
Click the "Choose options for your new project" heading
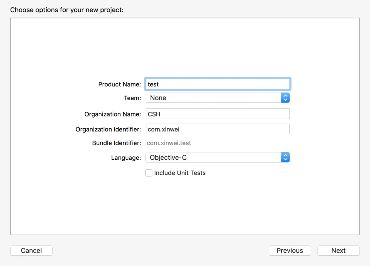[67, 10]
